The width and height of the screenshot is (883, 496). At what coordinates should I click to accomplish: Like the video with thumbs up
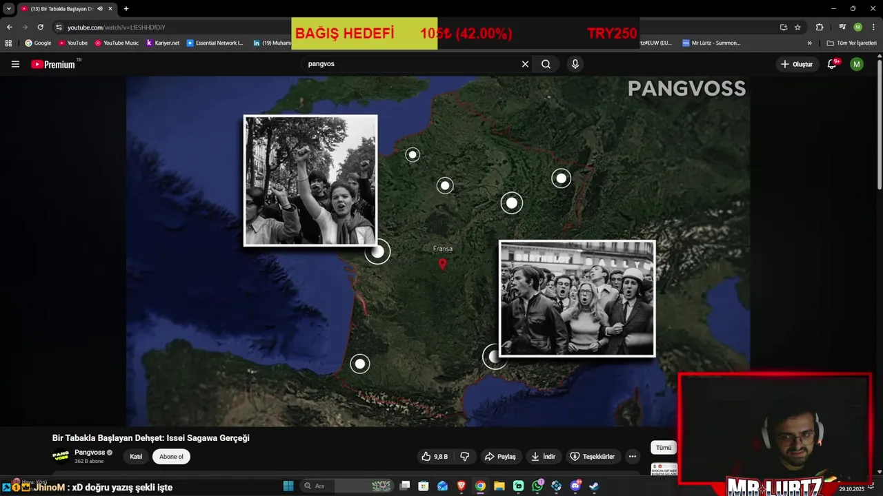(435, 457)
